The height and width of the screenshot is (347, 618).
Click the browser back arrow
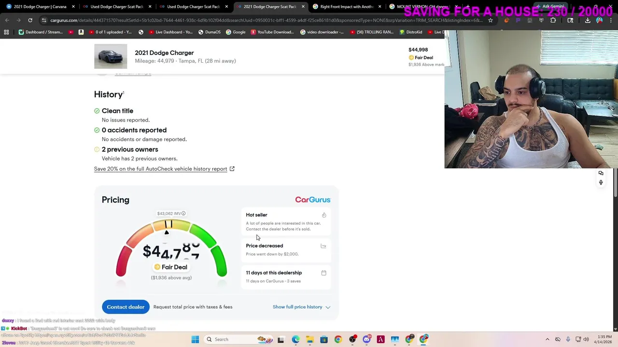pos(7,20)
